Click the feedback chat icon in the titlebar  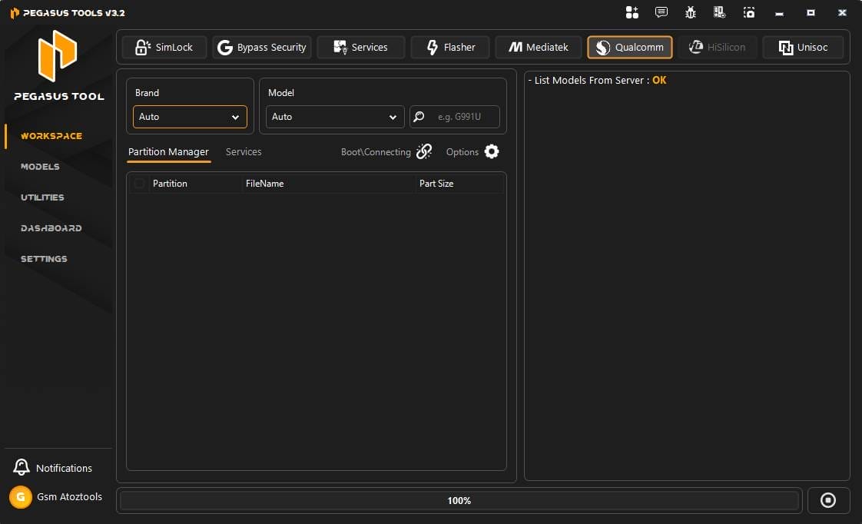click(x=661, y=12)
